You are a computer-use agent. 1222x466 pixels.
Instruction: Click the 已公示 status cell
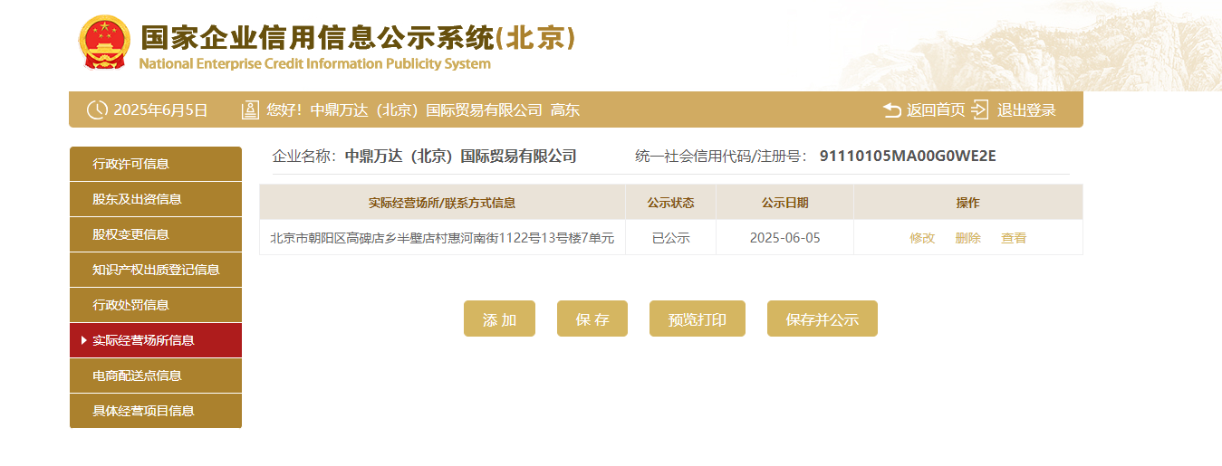pos(671,238)
